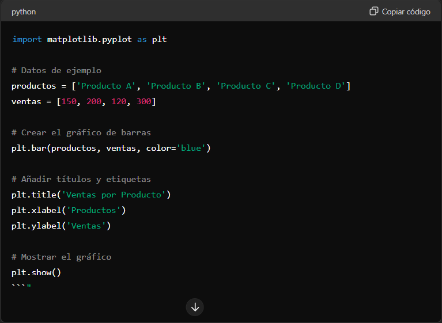Click the 'Producto D' string
Image resolution: width=442 pixels, height=323 pixels.
[x=316, y=86]
